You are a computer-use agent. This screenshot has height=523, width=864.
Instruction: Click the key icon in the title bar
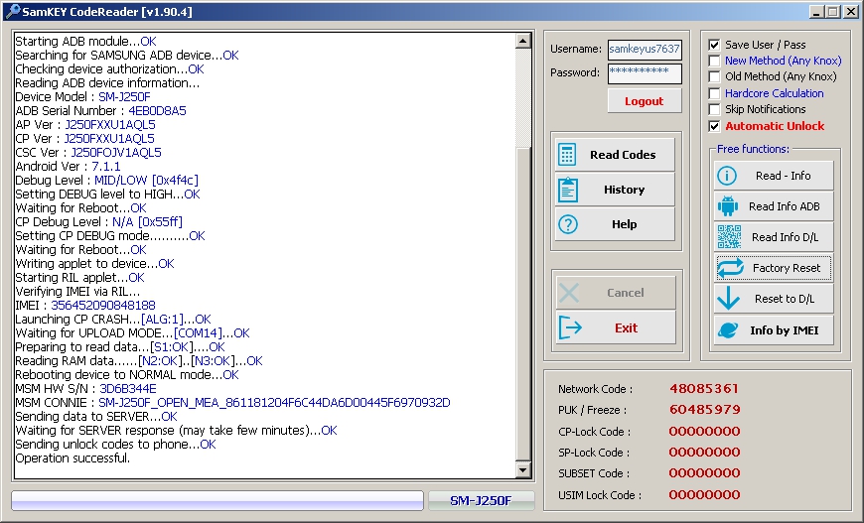pos(13,11)
